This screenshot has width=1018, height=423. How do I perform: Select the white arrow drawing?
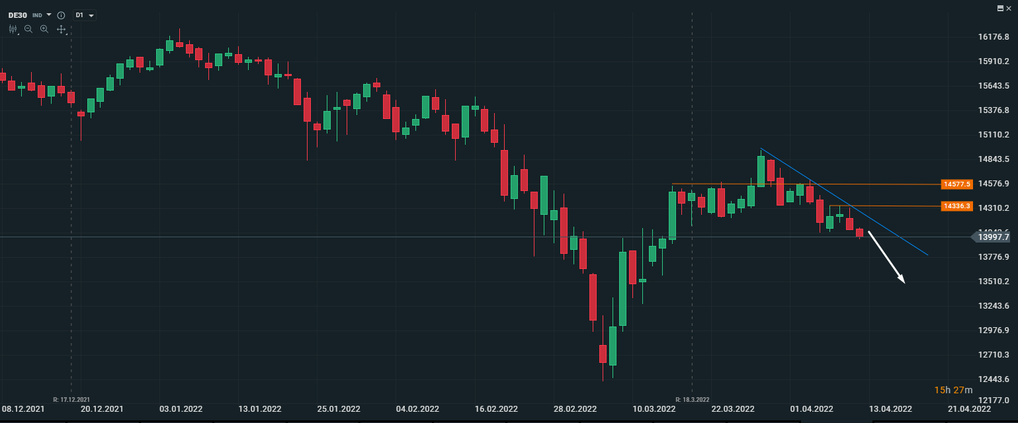click(x=886, y=257)
